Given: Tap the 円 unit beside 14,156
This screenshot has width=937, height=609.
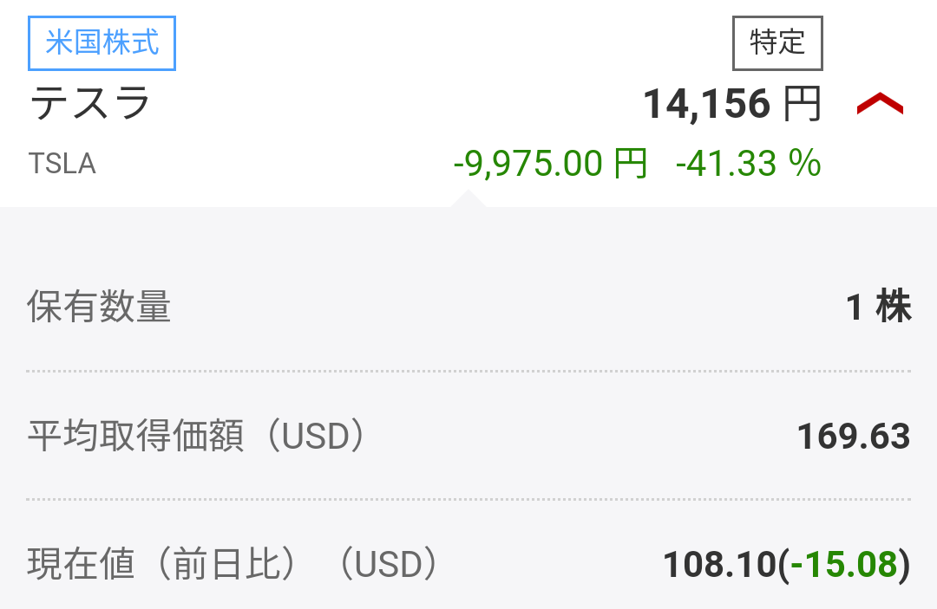Looking at the screenshot, I should point(802,105).
